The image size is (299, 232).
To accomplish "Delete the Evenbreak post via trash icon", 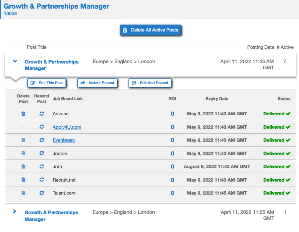I will click(23, 140).
